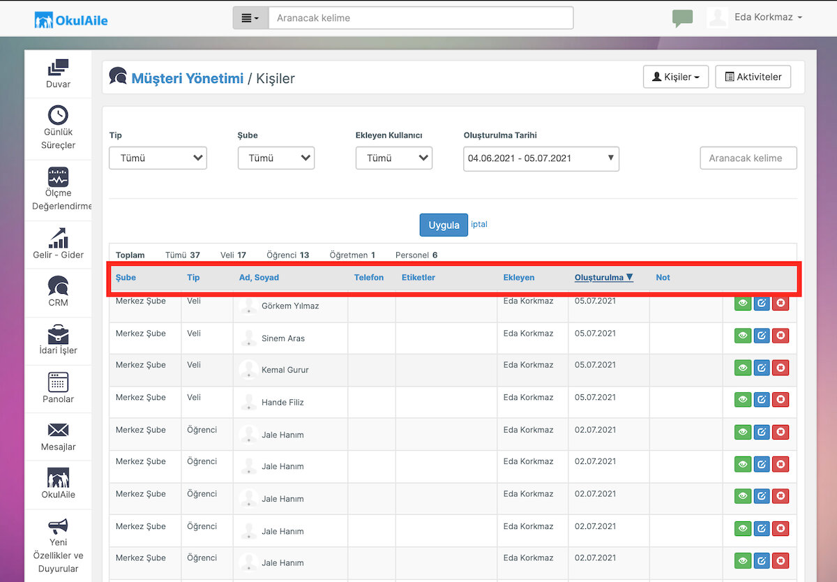Show the Tümü 37 tab
The width and height of the screenshot is (837, 582).
point(183,255)
